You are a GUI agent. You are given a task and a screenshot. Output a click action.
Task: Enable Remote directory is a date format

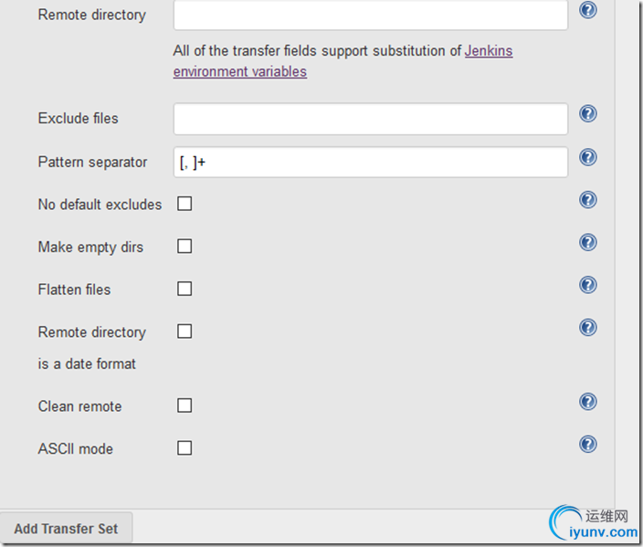(184, 331)
